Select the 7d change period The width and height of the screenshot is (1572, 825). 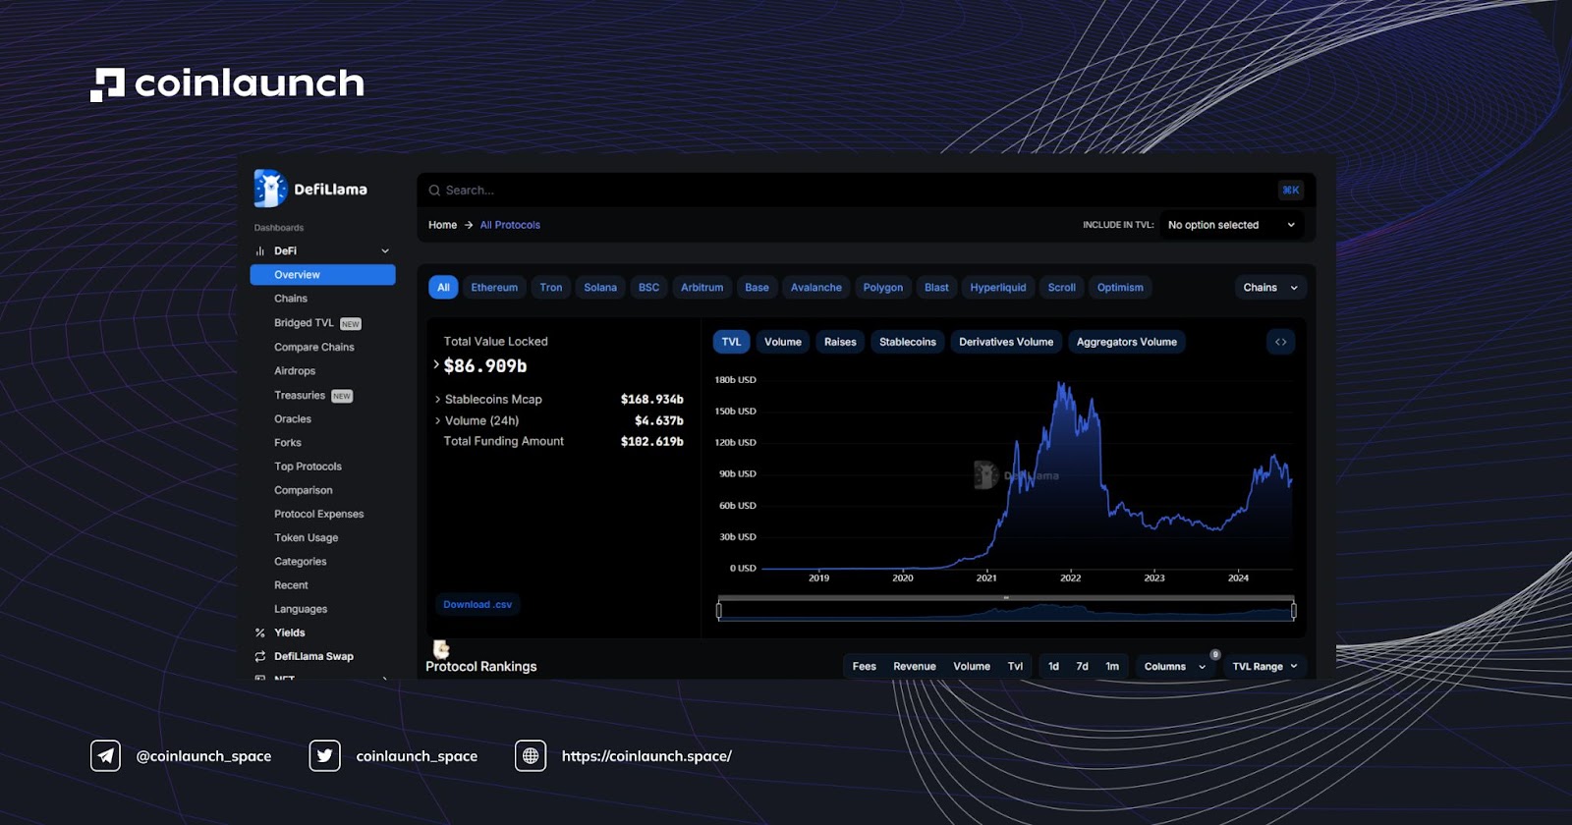pos(1082,667)
